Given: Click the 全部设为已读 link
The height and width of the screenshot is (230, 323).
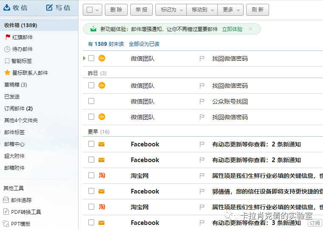Looking at the screenshot, I should click(144, 44).
